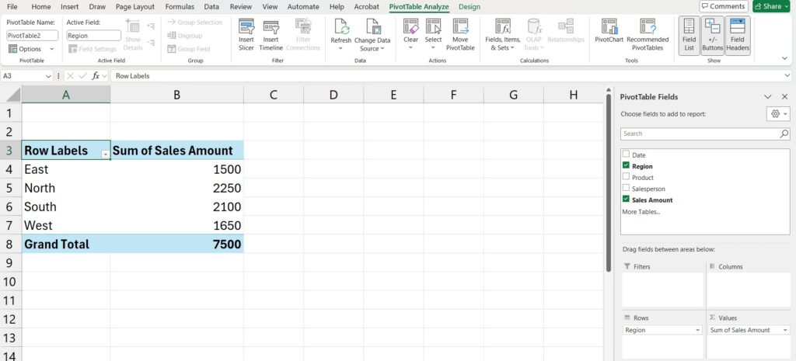Open the Comments pane
The image size is (796, 361).
point(724,6)
